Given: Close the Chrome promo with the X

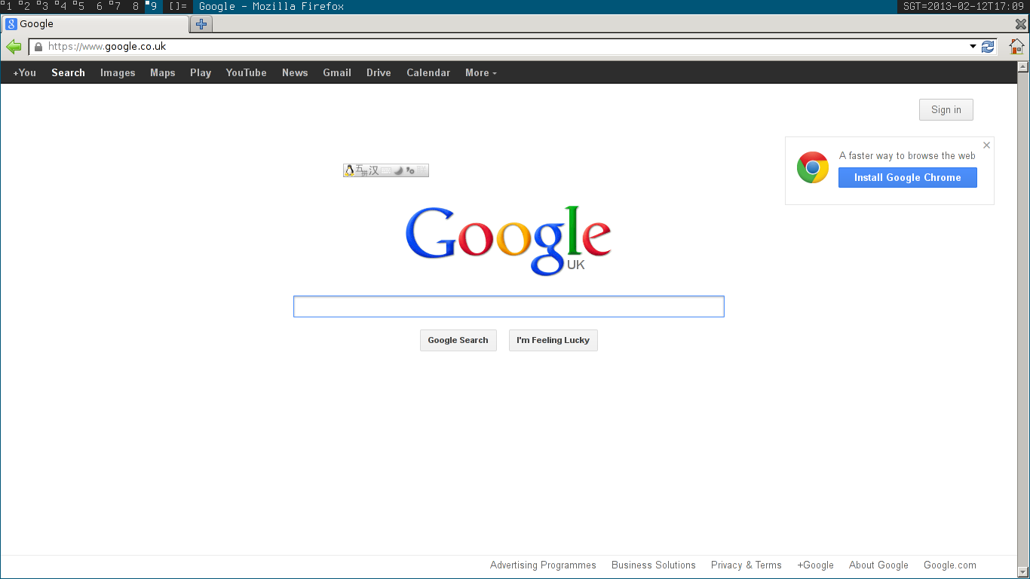Looking at the screenshot, I should pyautogui.click(x=986, y=146).
